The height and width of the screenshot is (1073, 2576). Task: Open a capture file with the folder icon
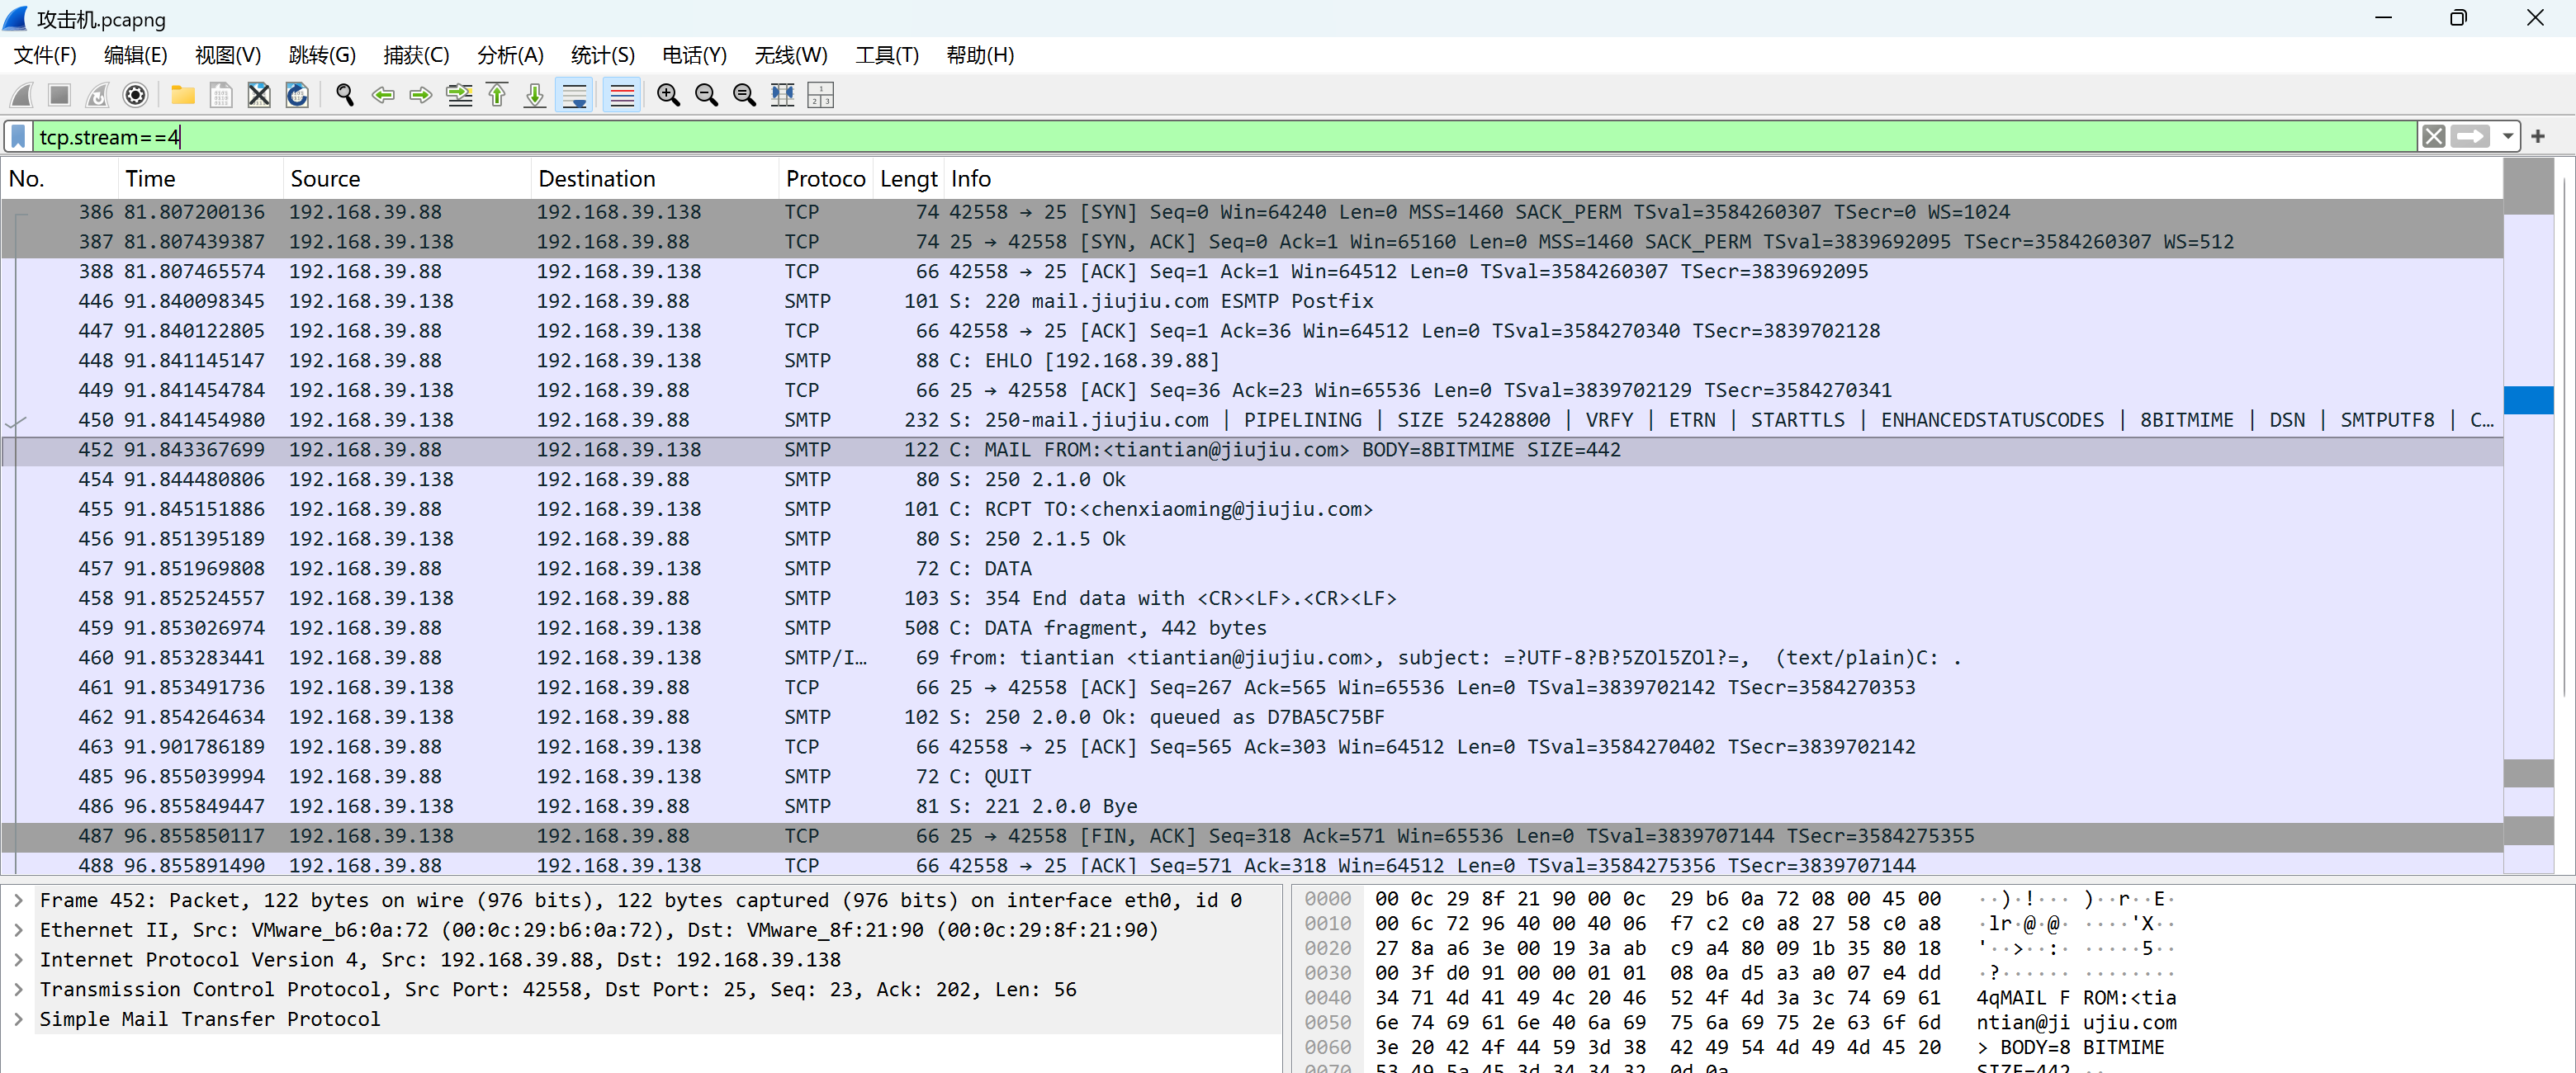183,95
